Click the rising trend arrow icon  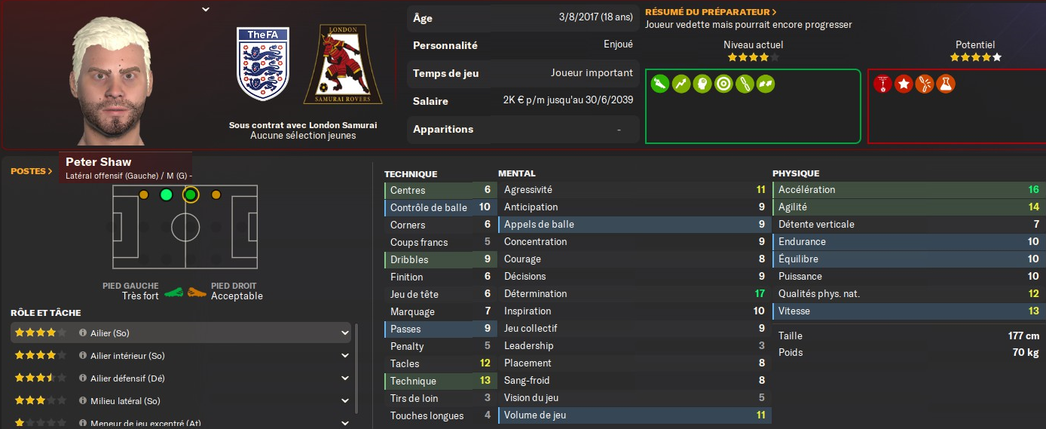point(681,84)
